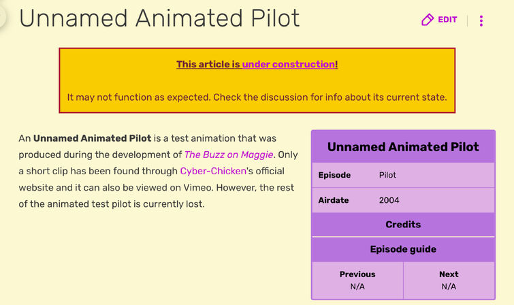
Task: Click the Episode label in infobox
Action: coord(334,175)
